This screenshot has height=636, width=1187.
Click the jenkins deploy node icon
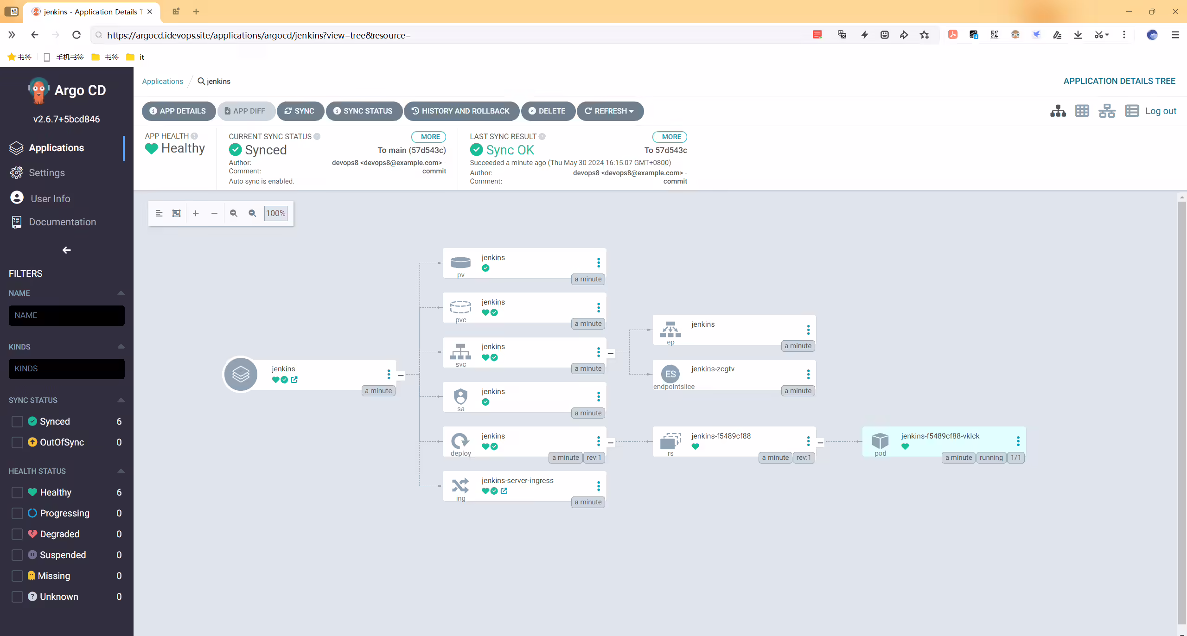pyautogui.click(x=460, y=440)
